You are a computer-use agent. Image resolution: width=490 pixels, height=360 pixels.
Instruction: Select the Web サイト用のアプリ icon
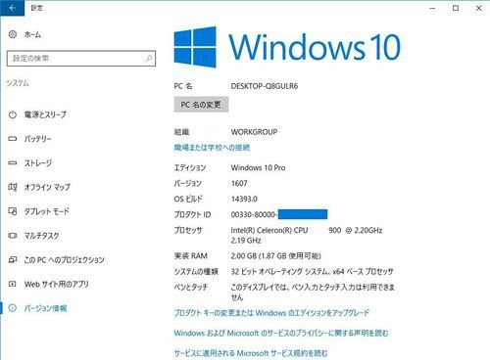[x=13, y=284]
